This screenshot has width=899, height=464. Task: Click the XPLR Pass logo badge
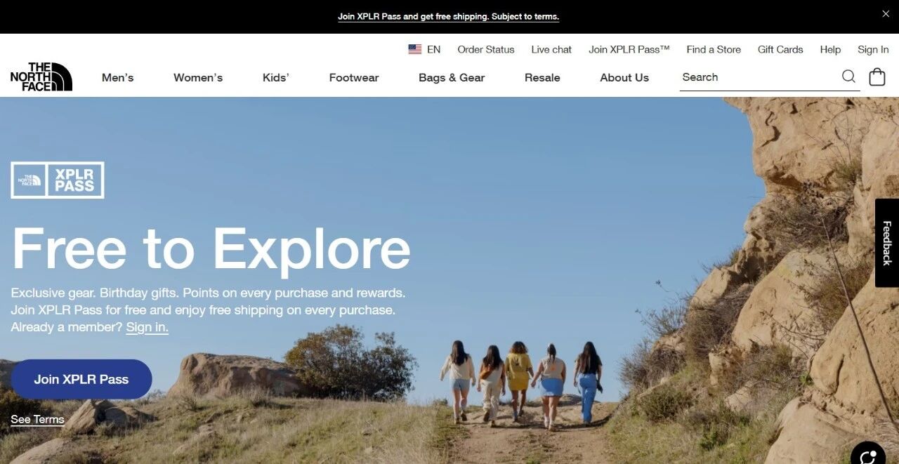pyautogui.click(x=58, y=180)
